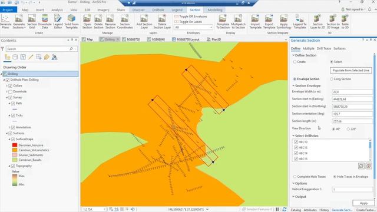
Task: Toggle the Survey layer checkbox
Action: [x=11, y=97]
